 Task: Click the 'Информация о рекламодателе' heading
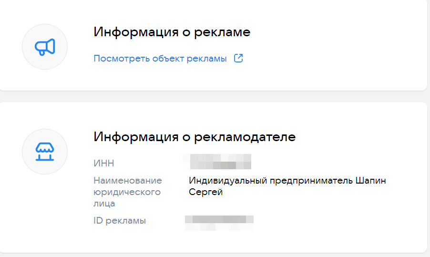[x=195, y=137]
